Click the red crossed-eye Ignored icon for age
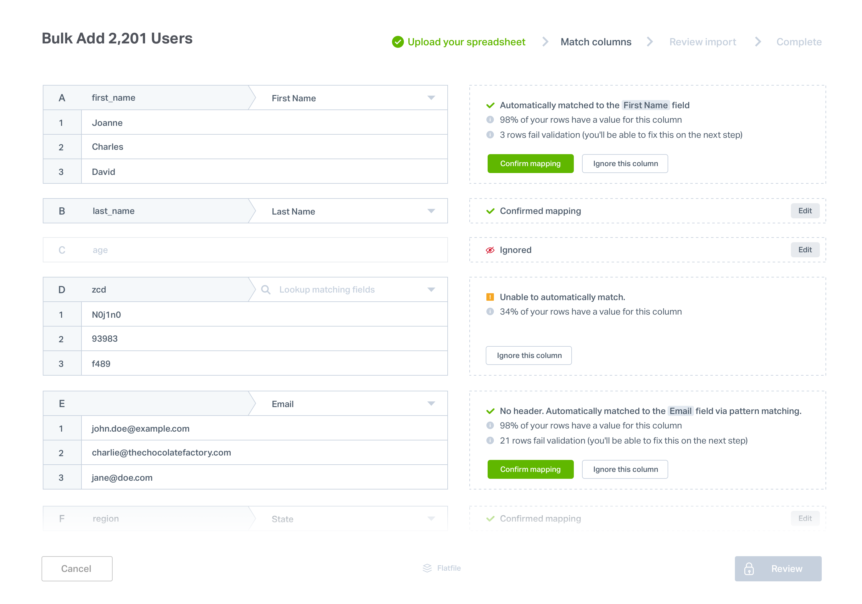 click(490, 250)
